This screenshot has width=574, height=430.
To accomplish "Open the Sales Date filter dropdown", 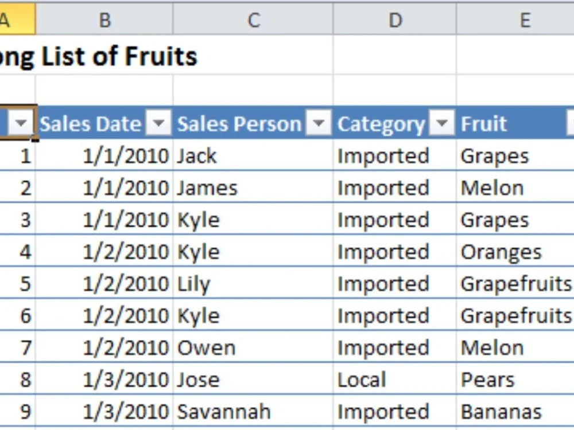I will [x=158, y=123].
